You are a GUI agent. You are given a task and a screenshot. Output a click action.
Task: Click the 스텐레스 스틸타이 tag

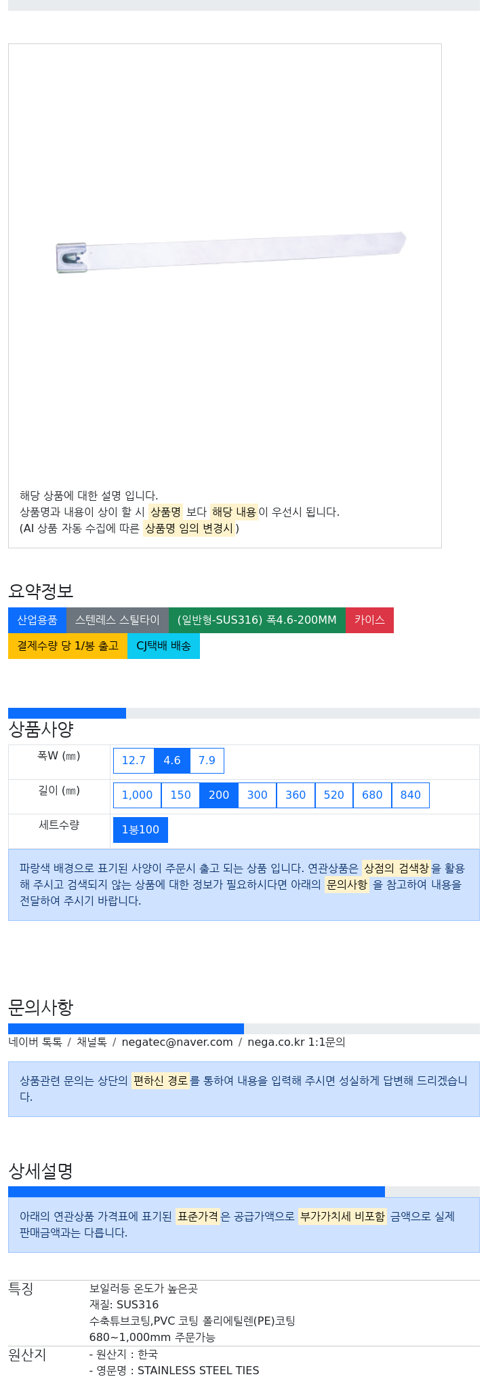pos(117,620)
